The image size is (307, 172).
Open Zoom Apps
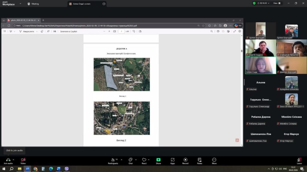(x=172, y=160)
